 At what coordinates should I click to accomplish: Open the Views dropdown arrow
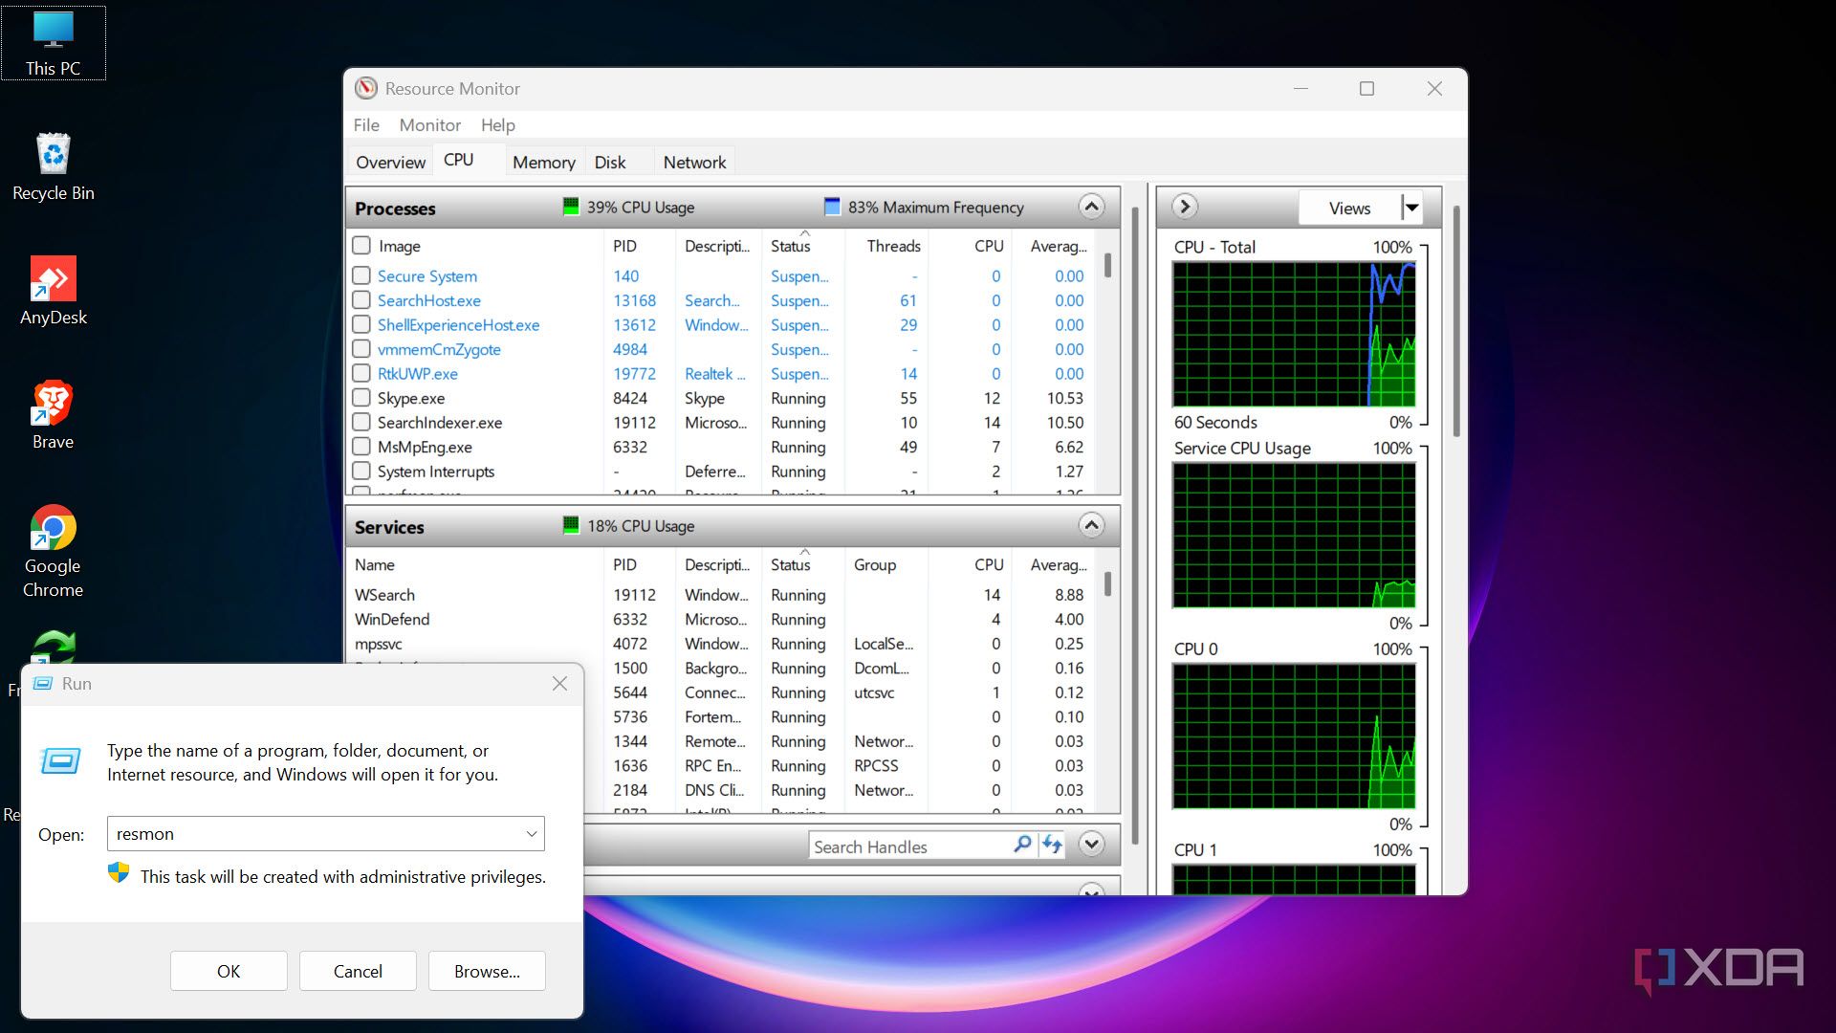[1411, 208]
